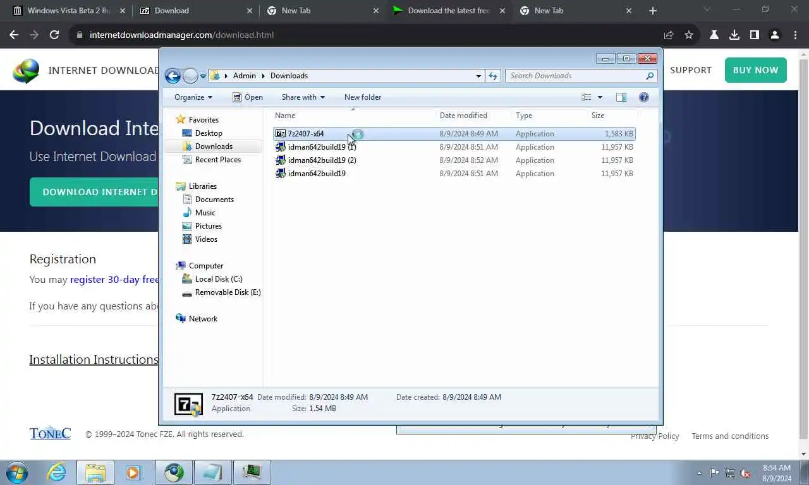Open the Videos library

point(206,239)
